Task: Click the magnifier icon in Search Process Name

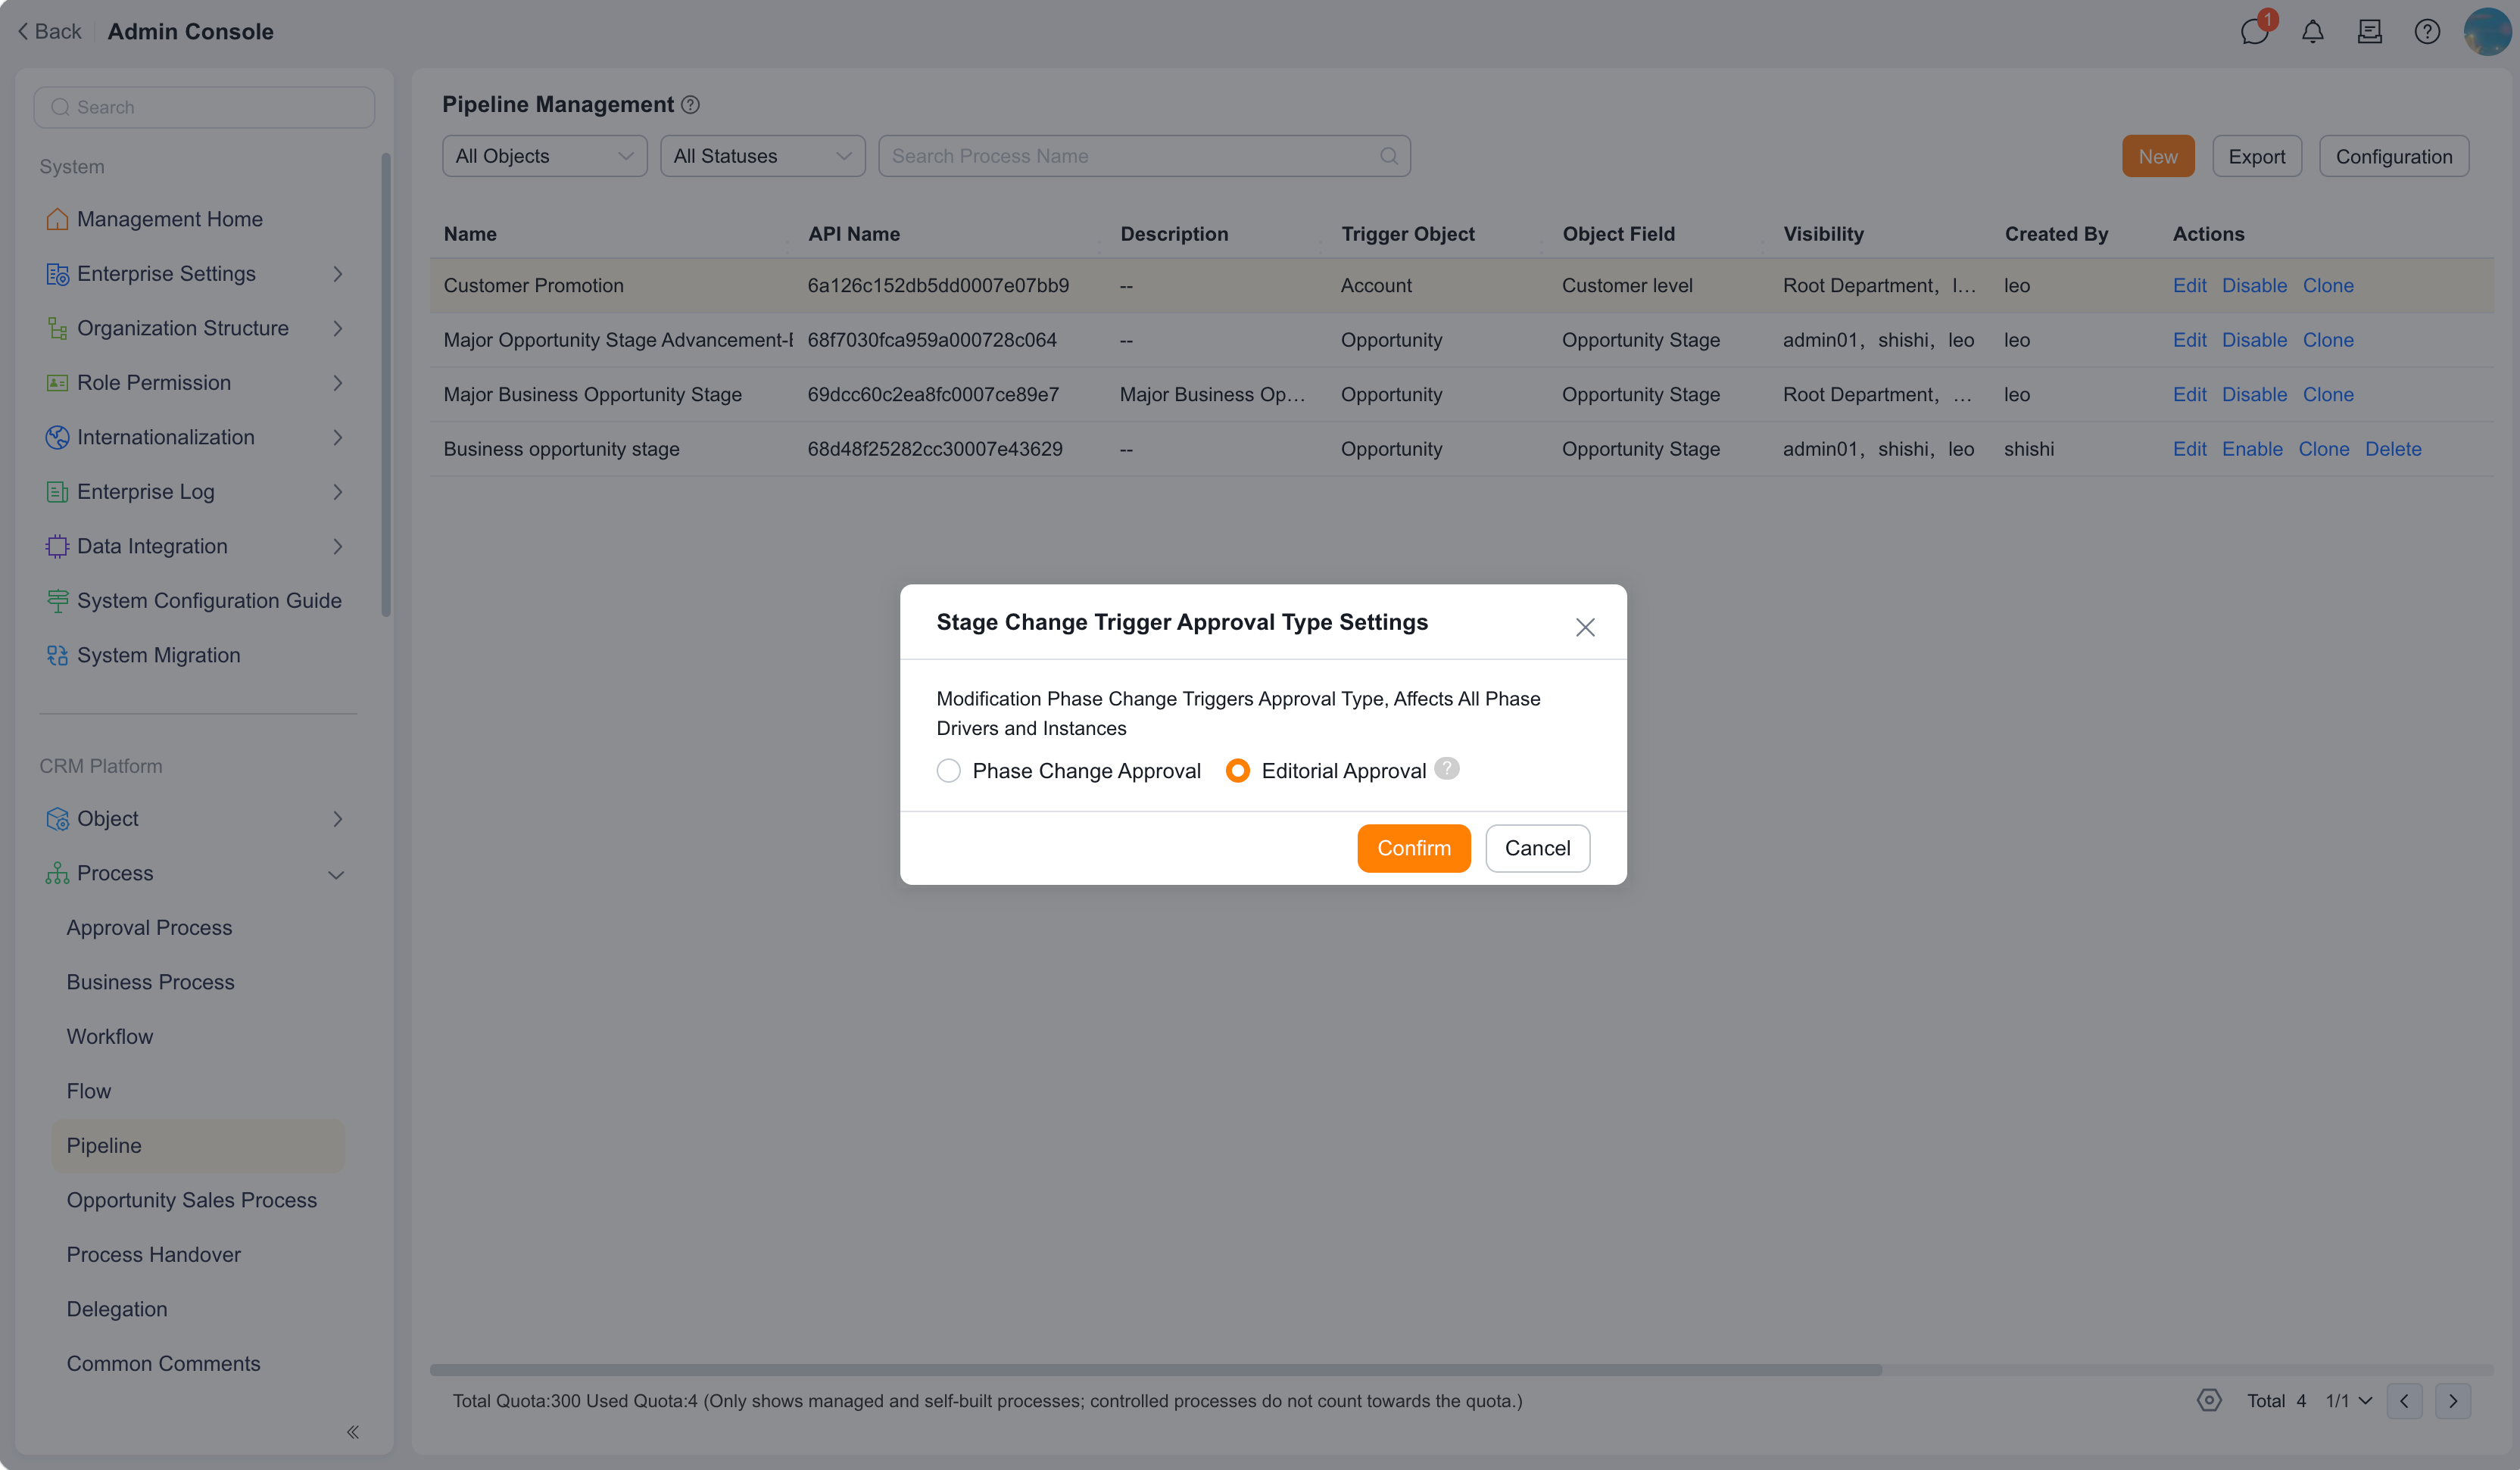Action: pyautogui.click(x=1388, y=156)
